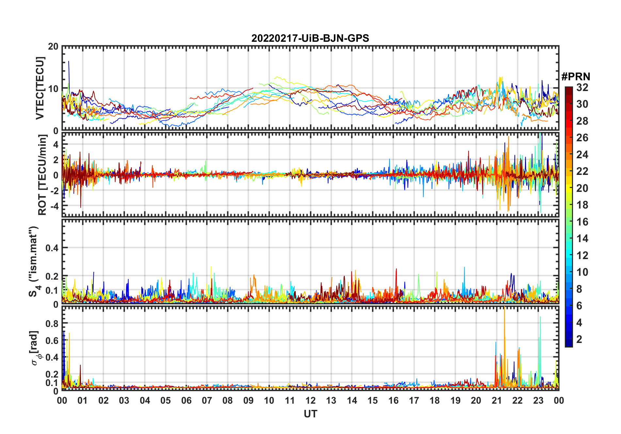Click the dark blue VTEC spike near 00 UT

(69, 73)
